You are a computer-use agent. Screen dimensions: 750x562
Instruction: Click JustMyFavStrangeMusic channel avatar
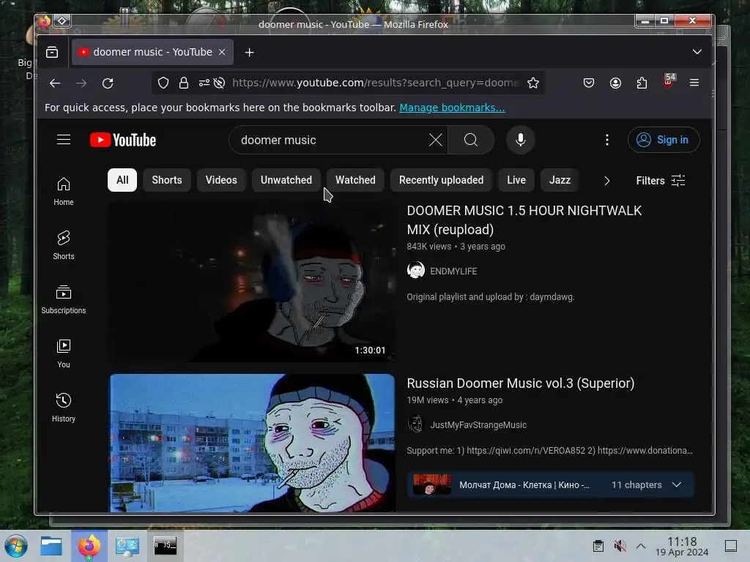pyautogui.click(x=416, y=424)
